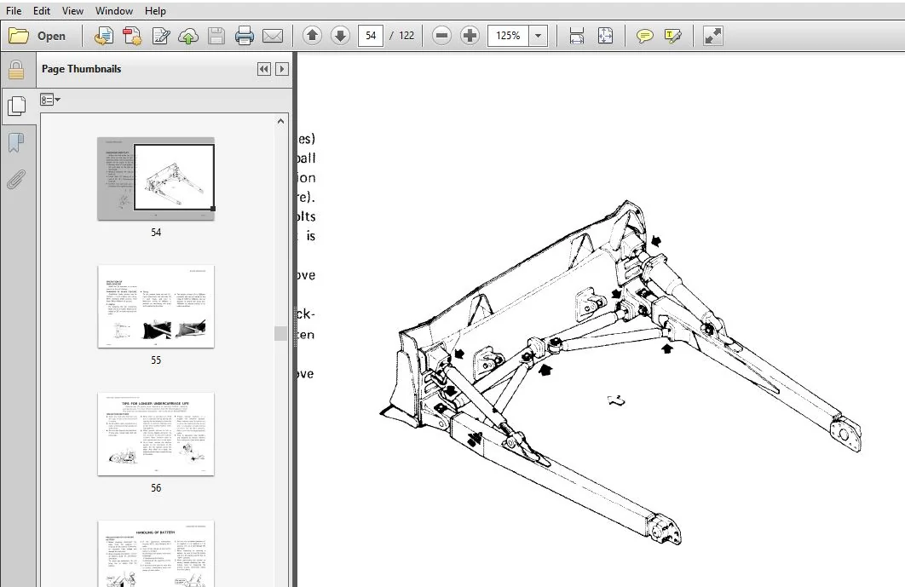
Task: Open the Window menu
Action: 113,11
